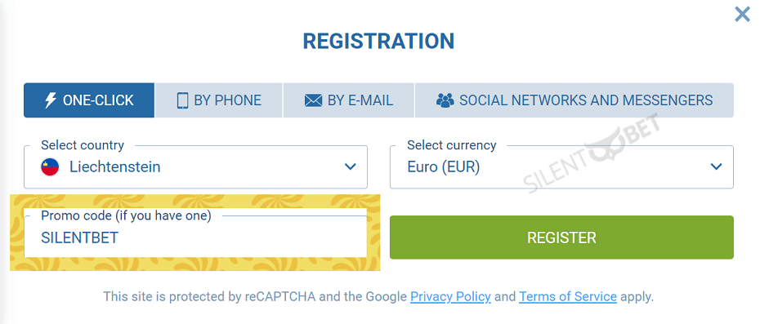This screenshot has width=760, height=324.
Task: Click the REGISTRATION heading text
Action: click(x=378, y=42)
